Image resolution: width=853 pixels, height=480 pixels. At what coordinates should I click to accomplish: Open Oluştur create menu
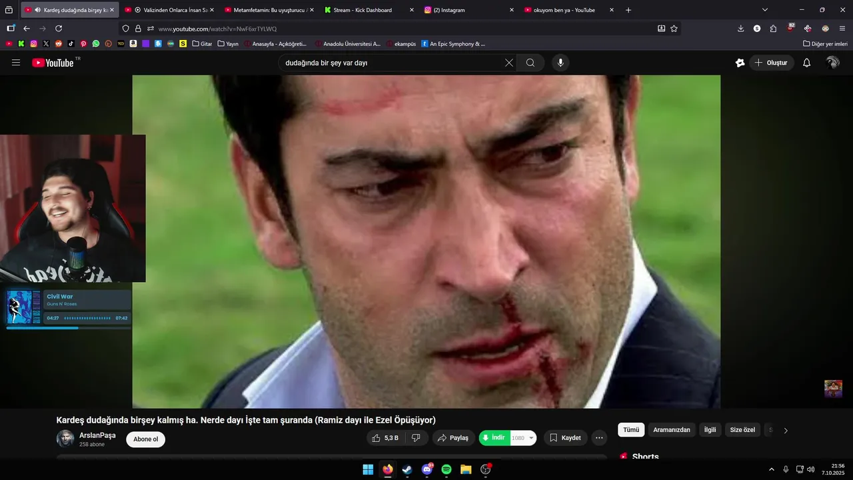[x=771, y=63]
